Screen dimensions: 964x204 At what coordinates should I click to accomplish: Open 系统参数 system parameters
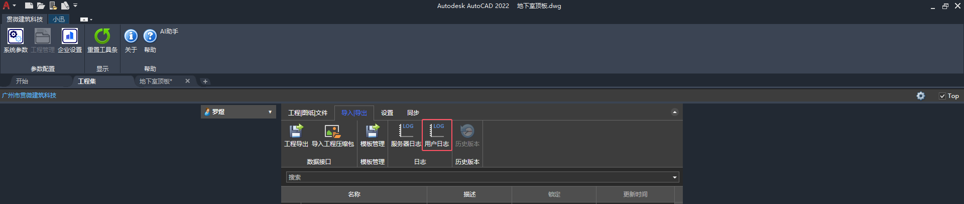[16, 40]
